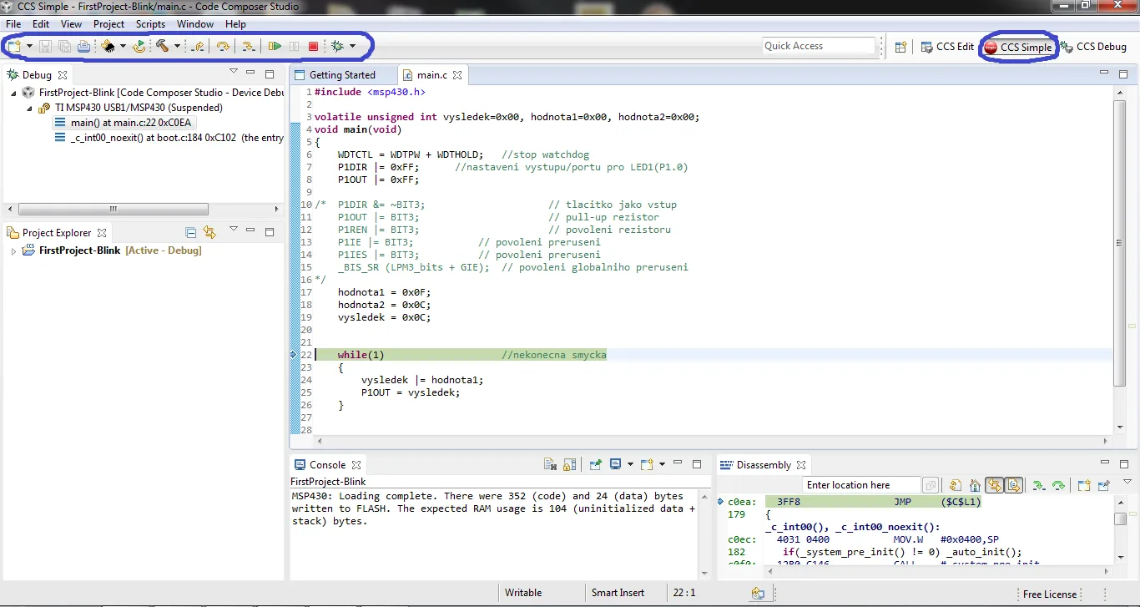Open the Debug bug dropdown arrow
This screenshot has height=607, width=1140.
(x=352, y=46)
